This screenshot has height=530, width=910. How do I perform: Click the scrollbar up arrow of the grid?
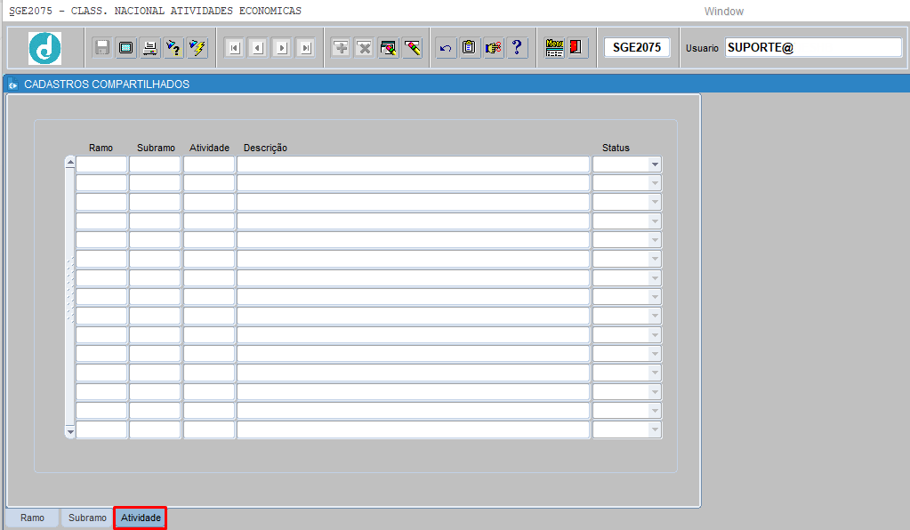(x=70, y=163)
